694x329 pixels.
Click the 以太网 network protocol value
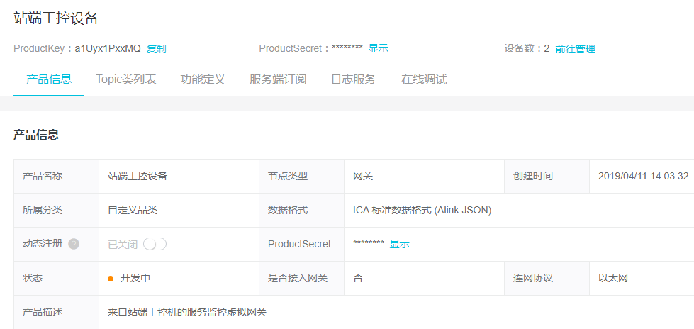click(613, 278)
